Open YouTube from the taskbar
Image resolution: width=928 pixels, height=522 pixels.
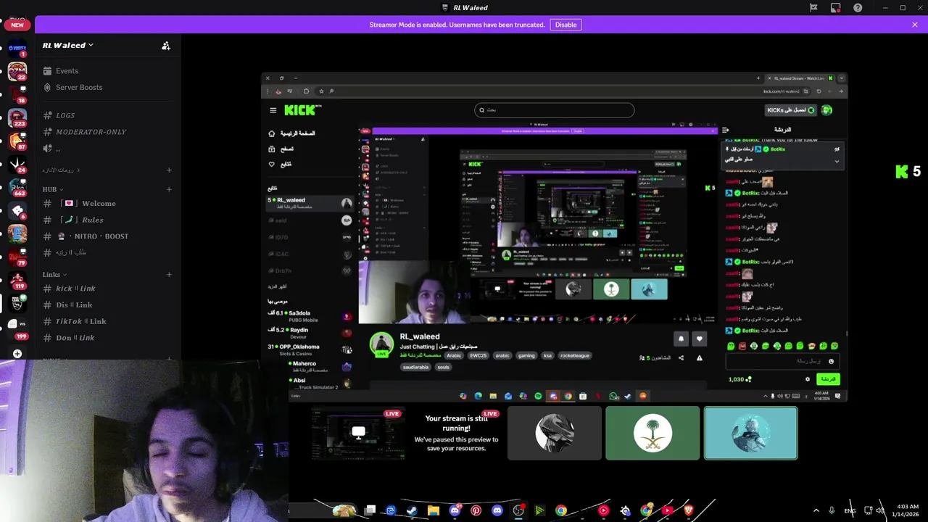[x=667, y=510]
